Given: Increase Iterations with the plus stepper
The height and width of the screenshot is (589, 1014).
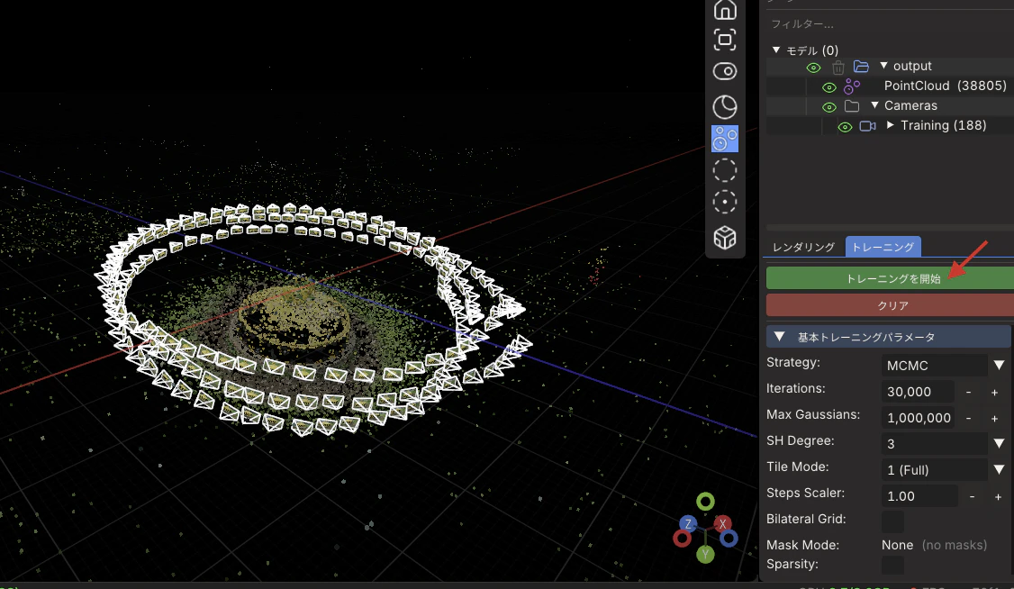Looking at the screenshot, I should click(994, 392).
